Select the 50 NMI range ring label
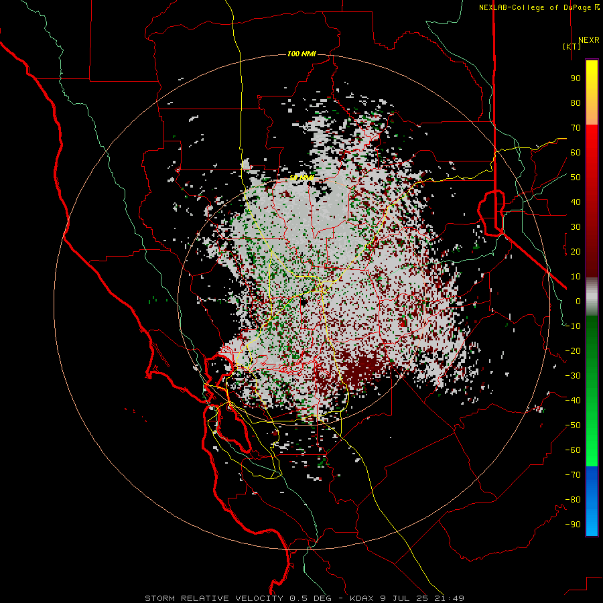This screenshot has height=603, width=603. tap(301, 178)
